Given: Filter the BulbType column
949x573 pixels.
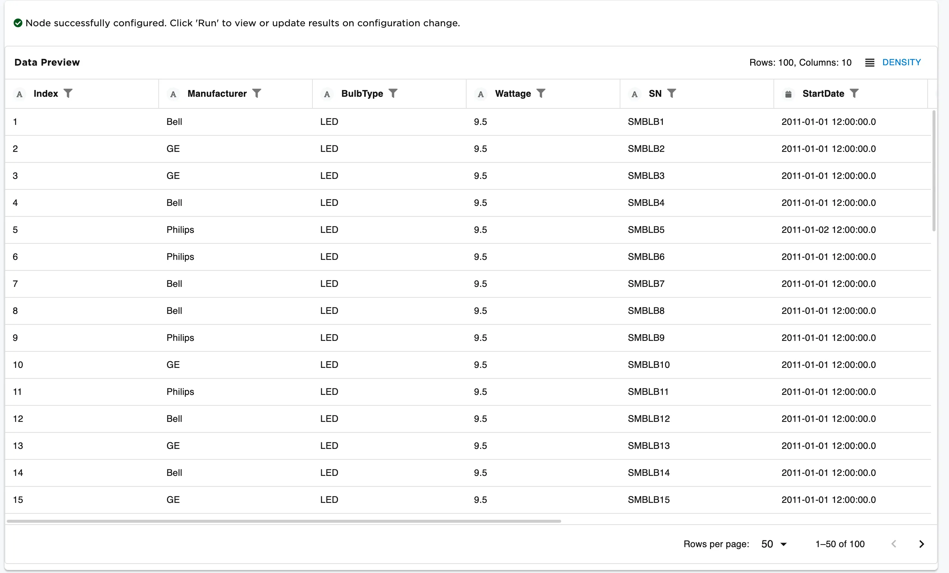Looking at the screenshot, I should pyautogui.click(x=393, y=93).
